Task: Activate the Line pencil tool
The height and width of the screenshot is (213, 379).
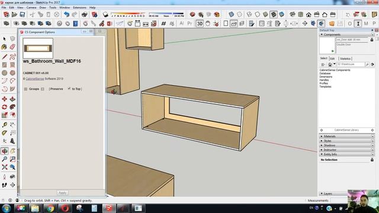Action: point(4,57)
